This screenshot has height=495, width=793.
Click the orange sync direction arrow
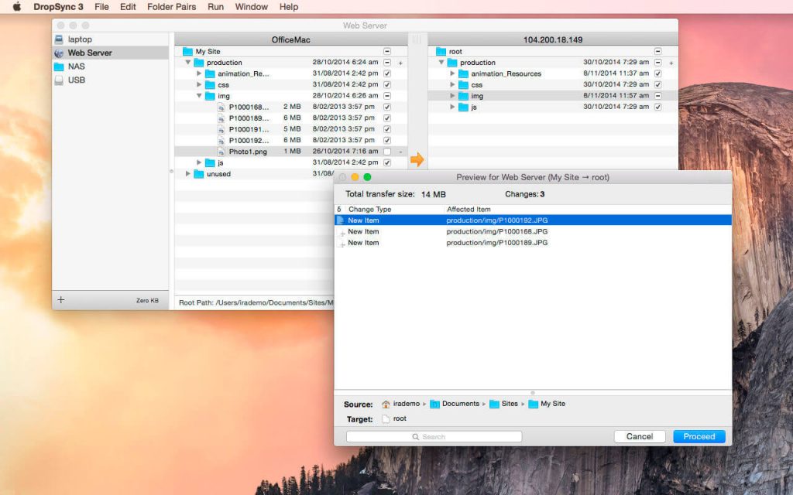(417, 159)
